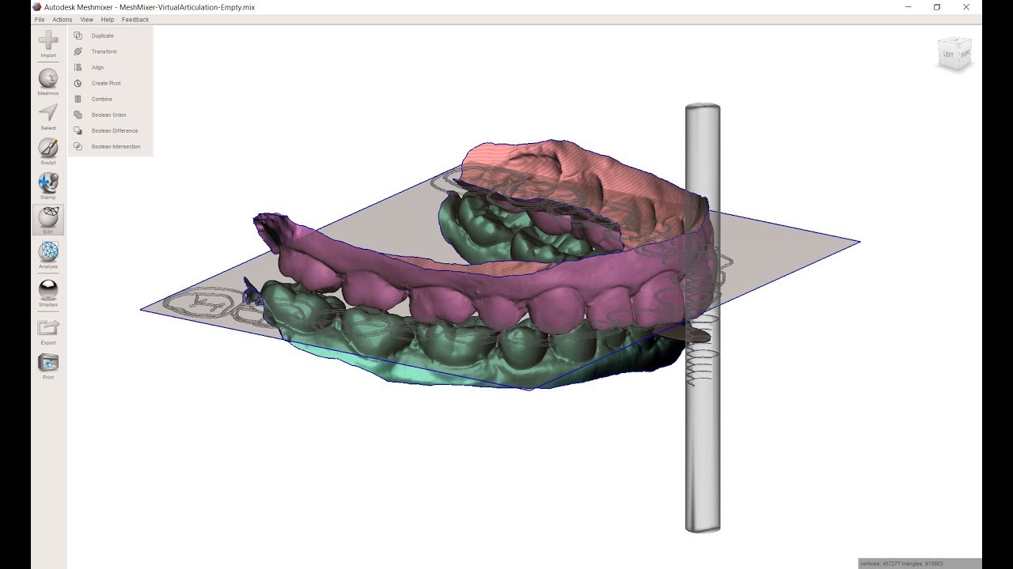Click the Transform icon

point(78,51)
